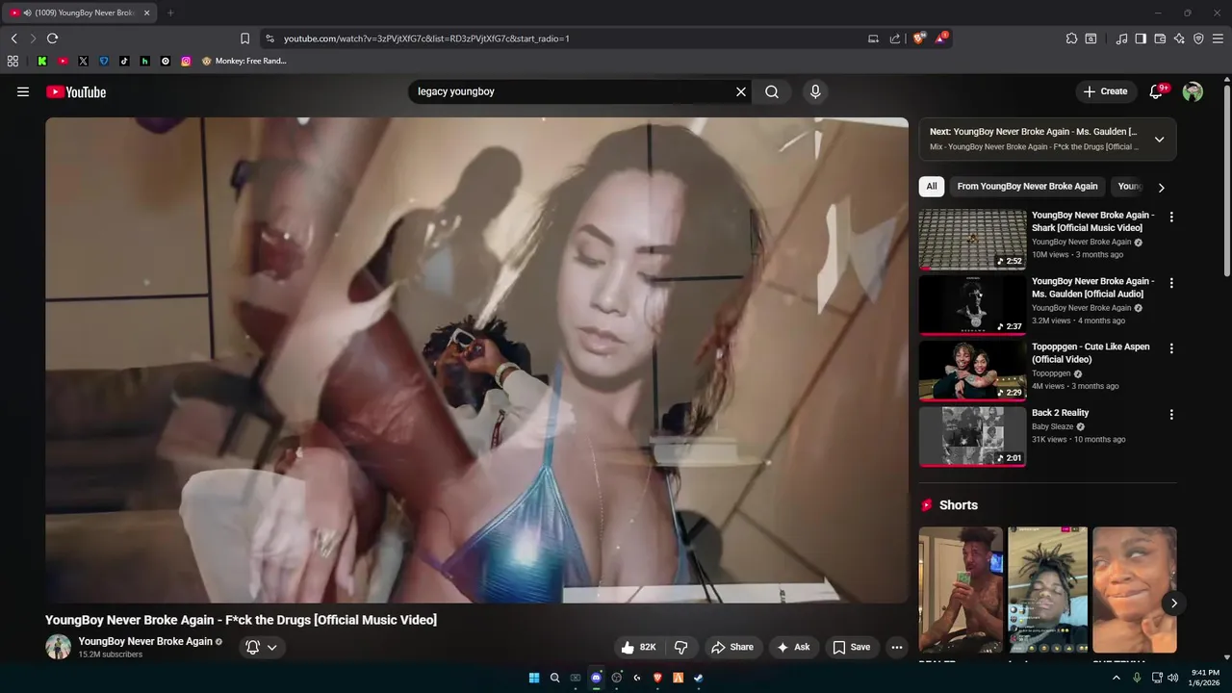This screenshot has height=693, width=1232.
Task: Like the video (82K)
Action: pos(639,647)
